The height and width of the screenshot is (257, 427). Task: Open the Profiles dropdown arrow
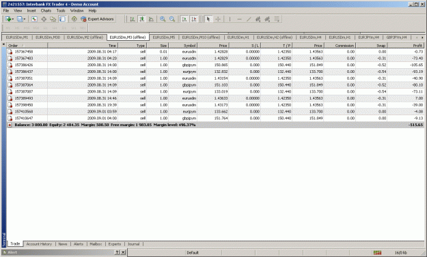[x=25, y=19]
